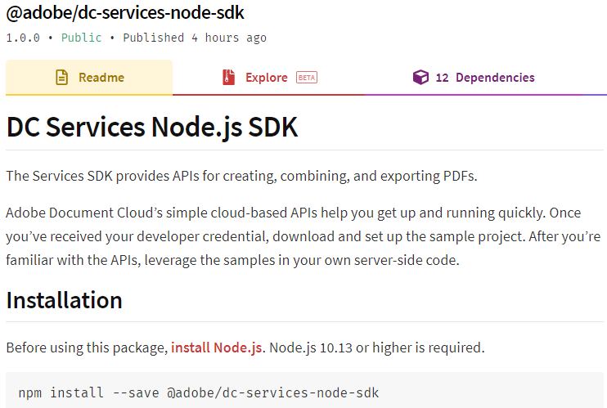Follow the install Node.js link
This screenshot has width=607, height=408.
click(217, 347)
